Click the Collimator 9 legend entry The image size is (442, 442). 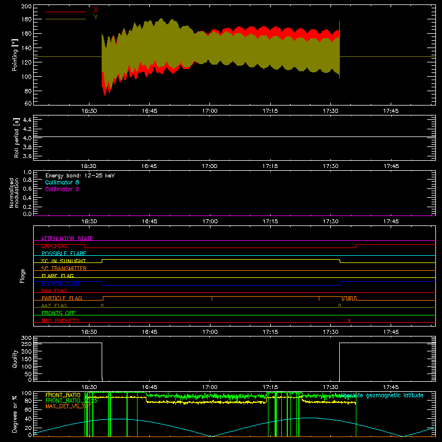(62, 189)
